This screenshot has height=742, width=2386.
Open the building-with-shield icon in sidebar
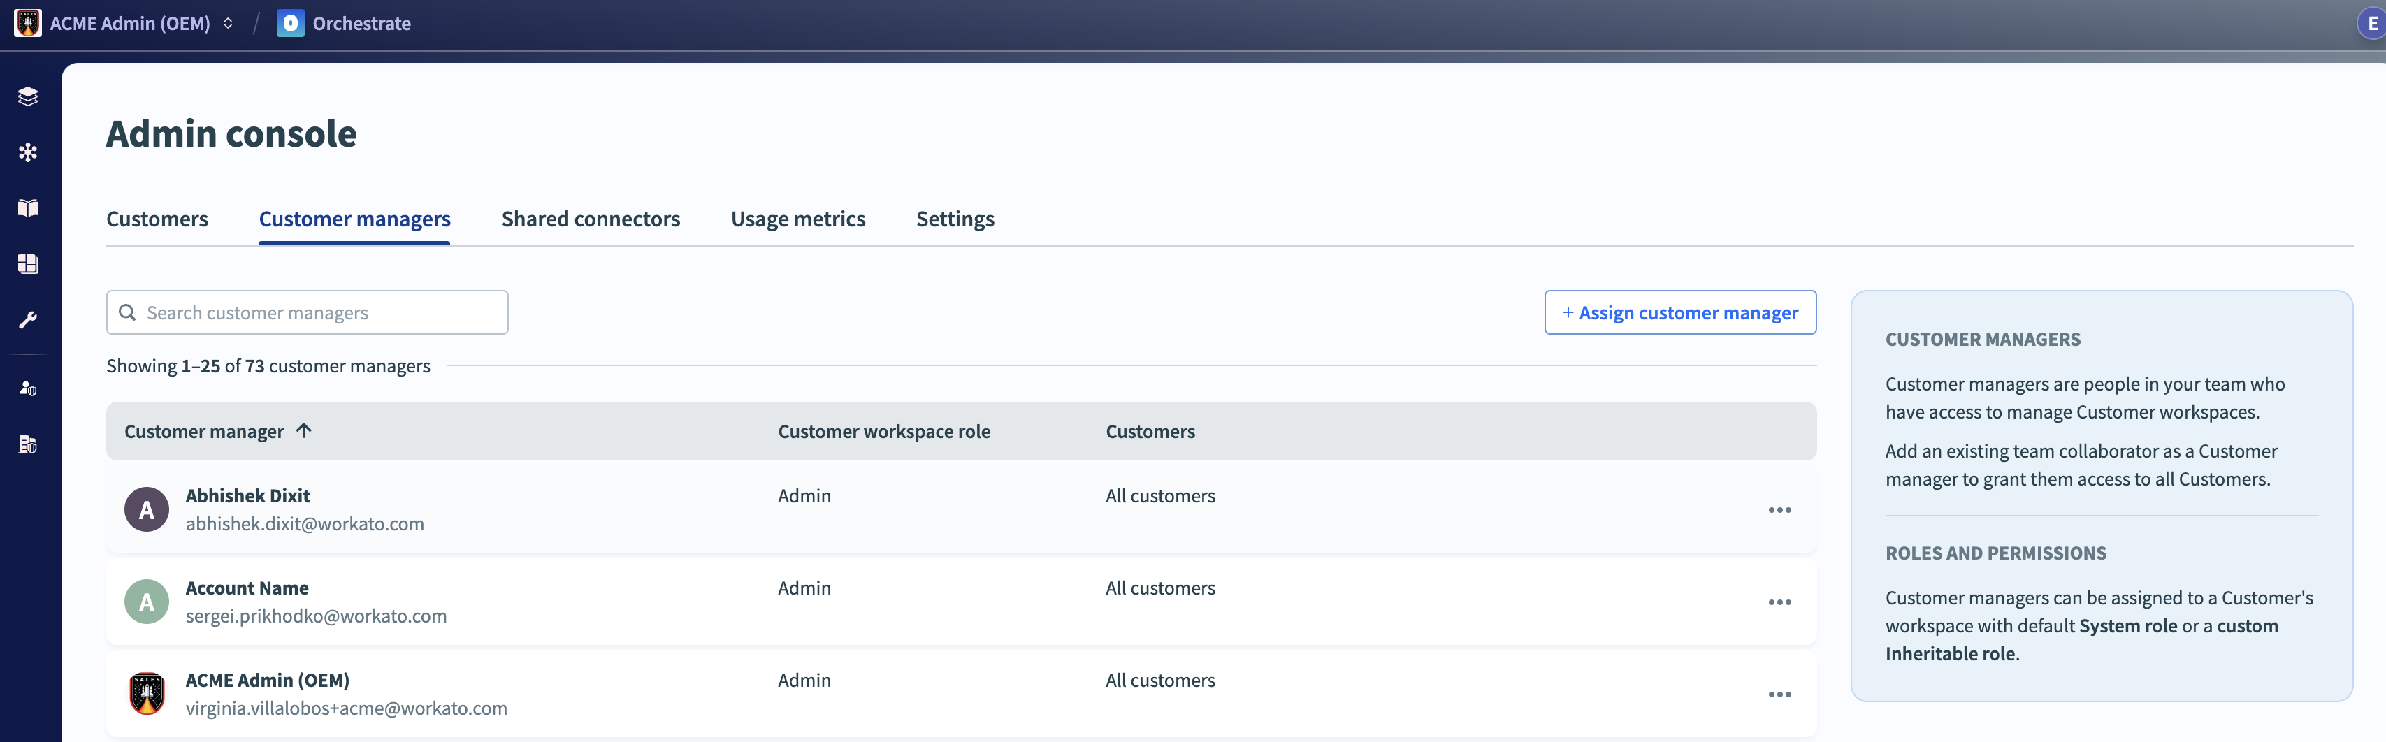click(28, 444)
